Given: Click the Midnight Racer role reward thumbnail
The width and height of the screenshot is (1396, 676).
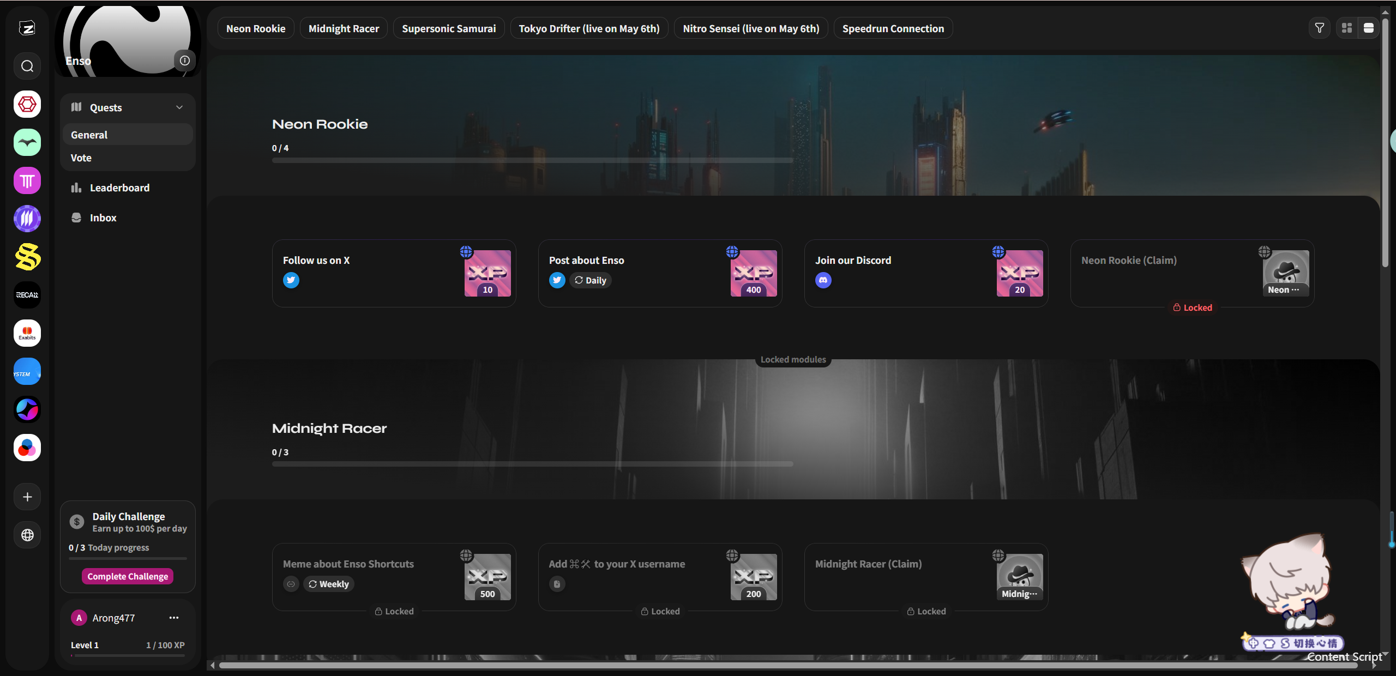Looking at the screenshot, I should click(x=1020, y=577).
